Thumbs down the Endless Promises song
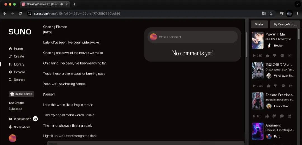Viewport: 302px width, 145px height. pyautogui.click(x=275, y=116)
